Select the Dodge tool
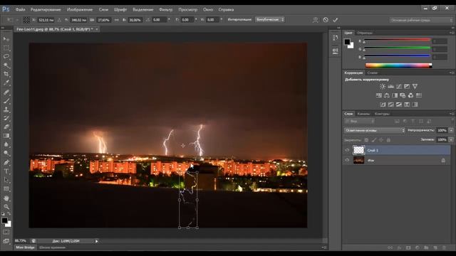The width and height of the screenshot is (456, 256). pyautogui.click(x=6, y=153)
